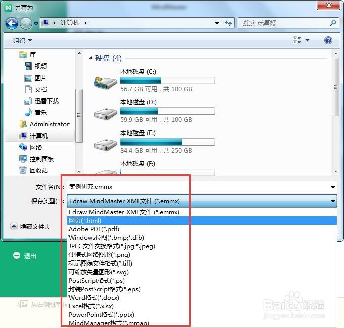Choose PowerPoint格式(*.pptx) save type
344x328 pixels.
click(202, 314)
